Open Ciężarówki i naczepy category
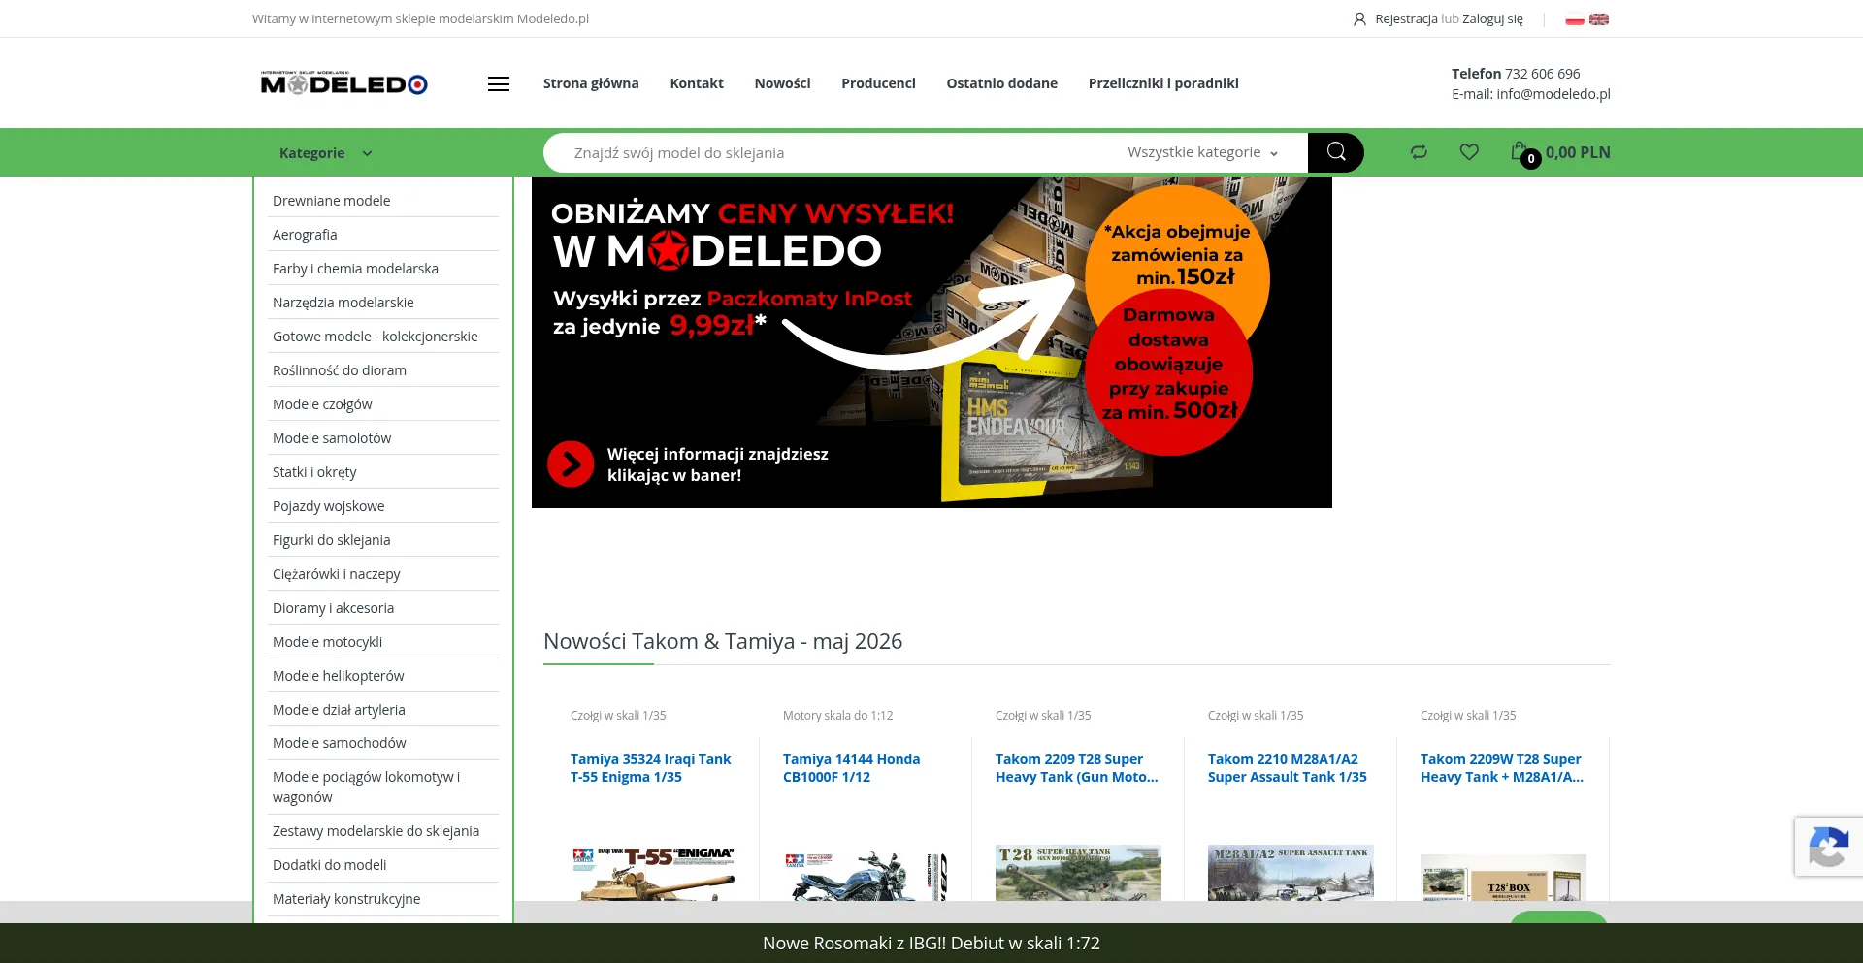The height and width of the screenshot is (963, 1863). point(337,574)
